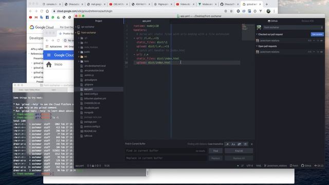Open babel.config.js in the tree view
Image resolution: width=329 pixels, height=185 pixels.
pos(91,94)
